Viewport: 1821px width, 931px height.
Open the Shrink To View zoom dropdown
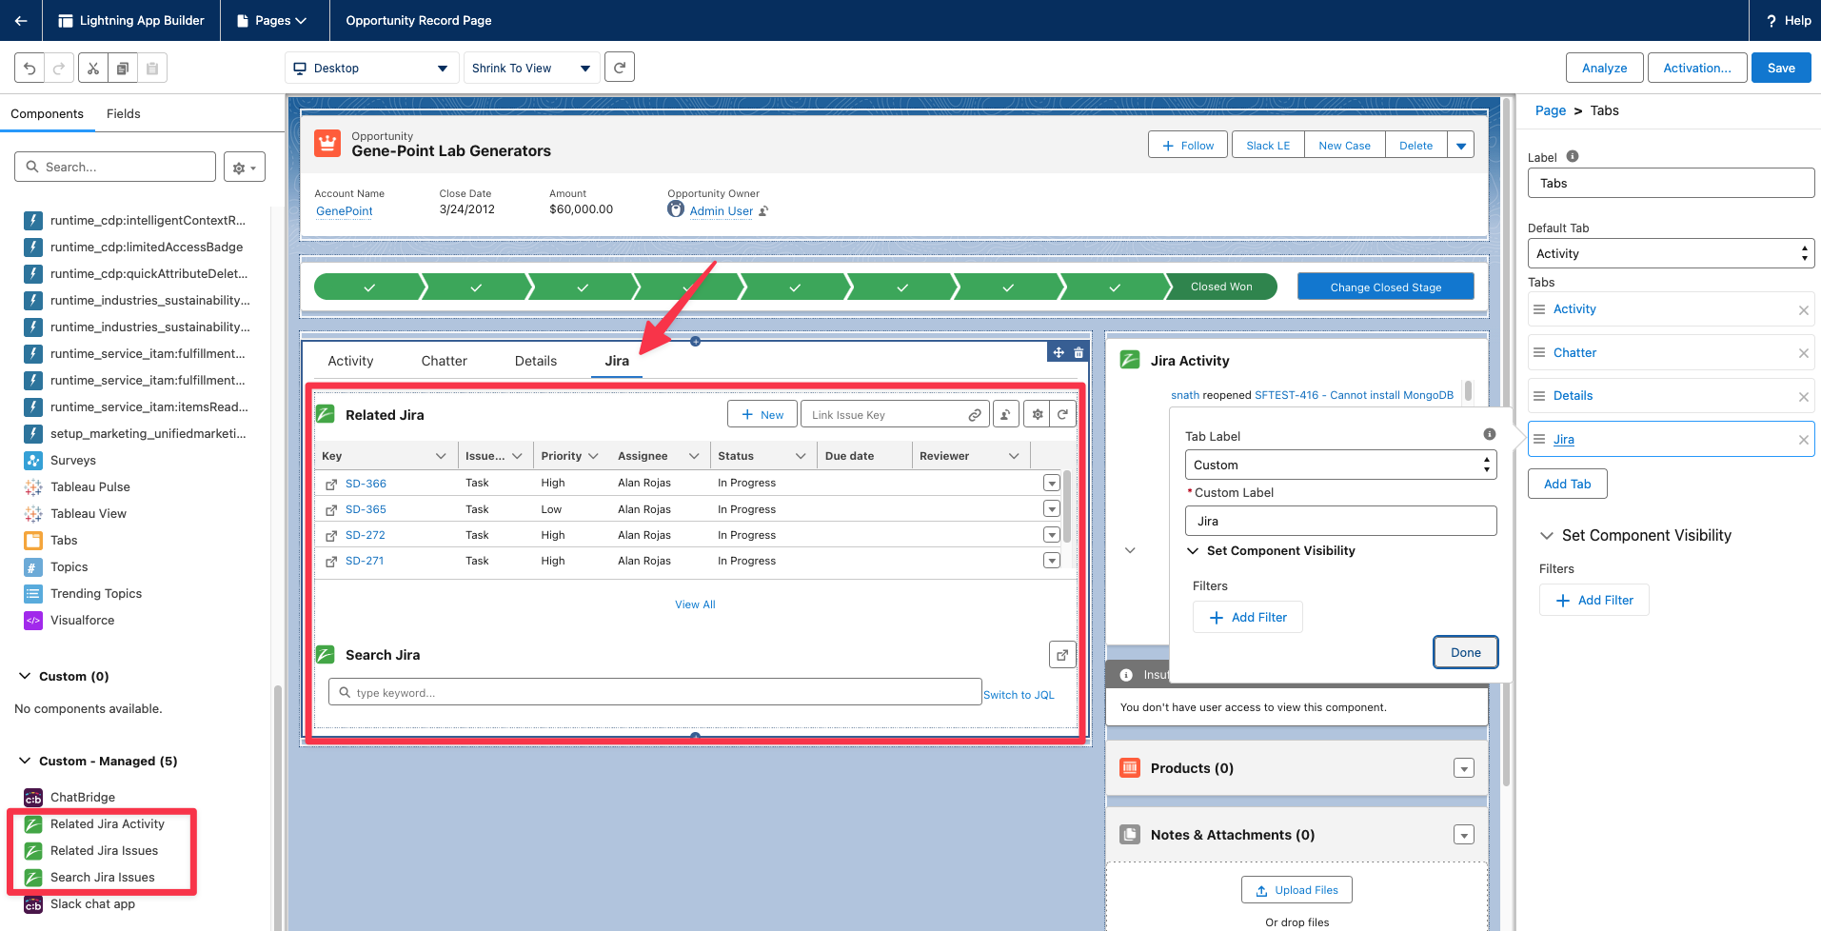(x=531, y=69)
